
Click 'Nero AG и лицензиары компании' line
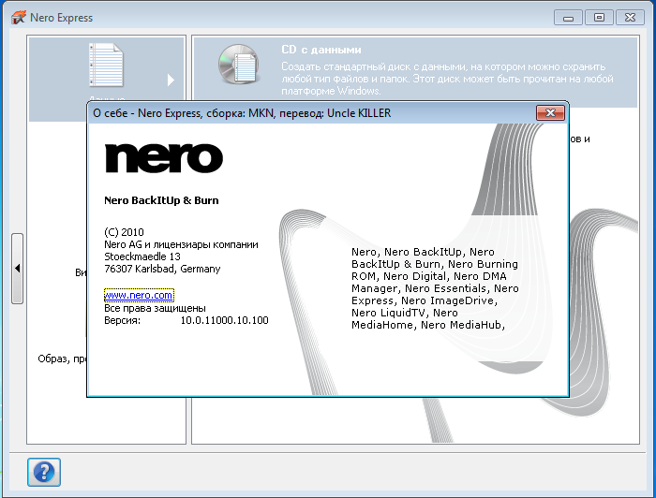181,244
